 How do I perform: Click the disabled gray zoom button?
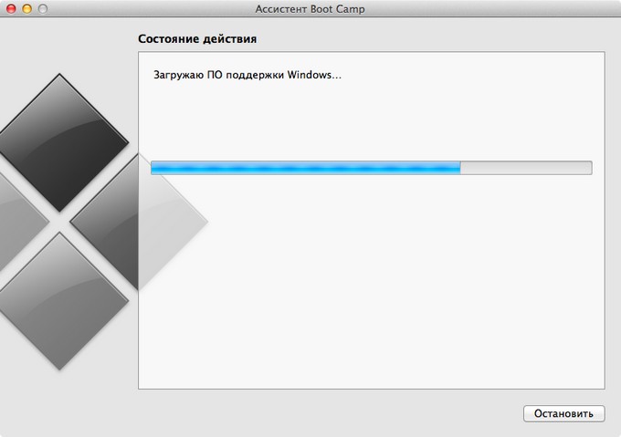click(43, 8)
